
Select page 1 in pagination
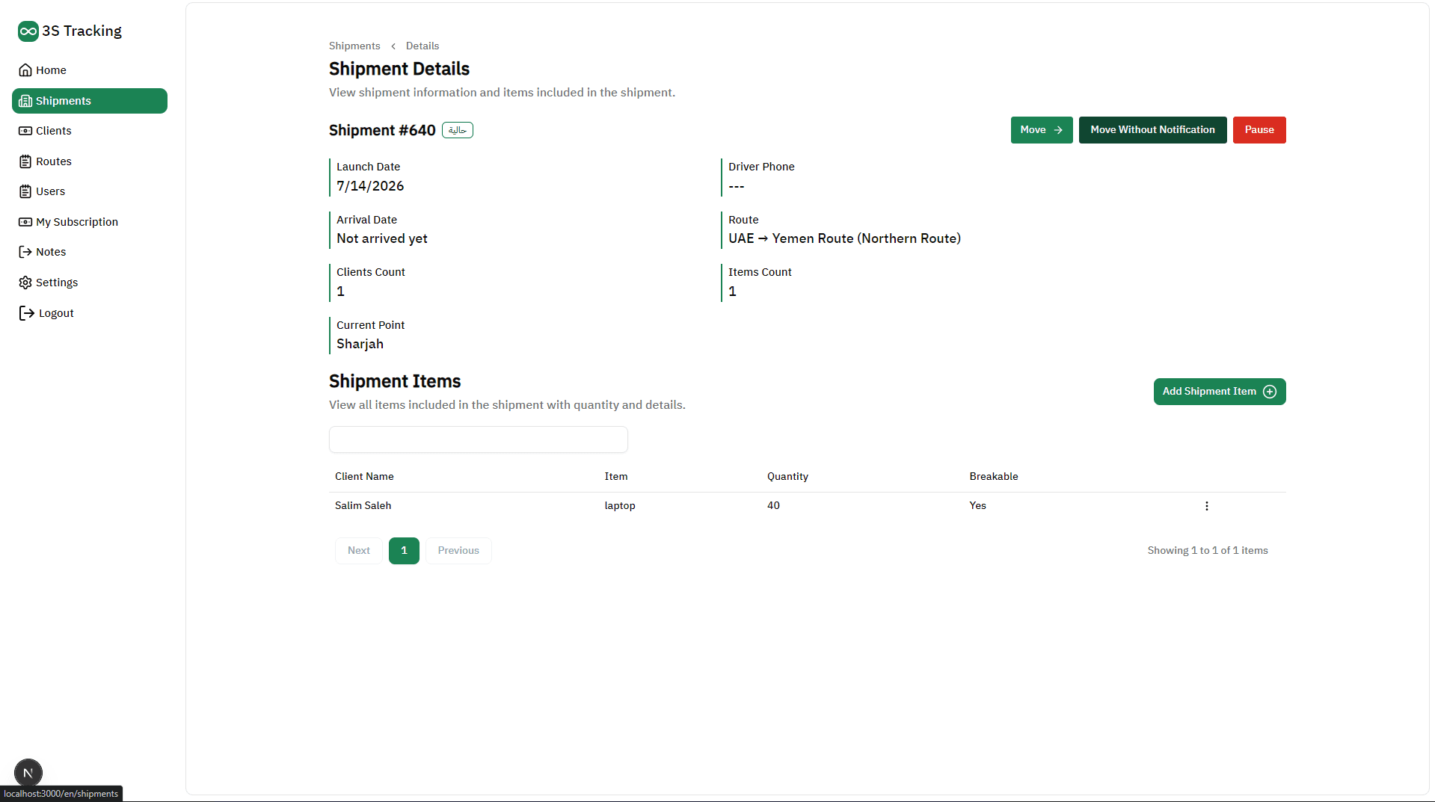pos(404,551)
